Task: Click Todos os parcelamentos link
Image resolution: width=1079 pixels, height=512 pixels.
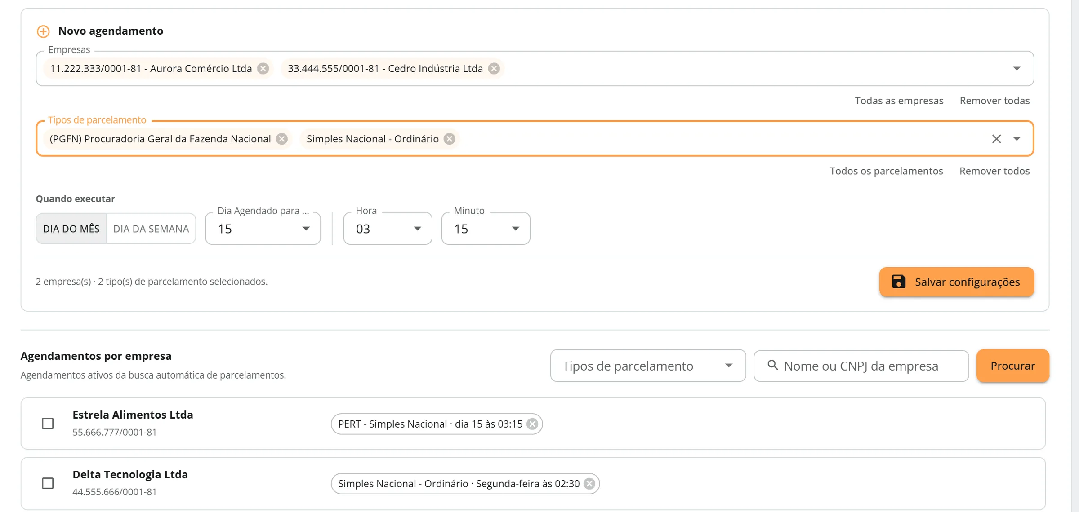Action: coord(886,171)
